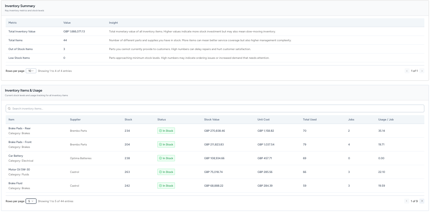Open the Rows per page dropdown in Inventory Summary
This screenshot has height=212, width=430.
(31, 70)
